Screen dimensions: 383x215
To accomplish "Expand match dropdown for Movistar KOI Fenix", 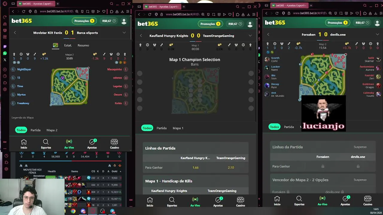I will (x=124, y=33).
